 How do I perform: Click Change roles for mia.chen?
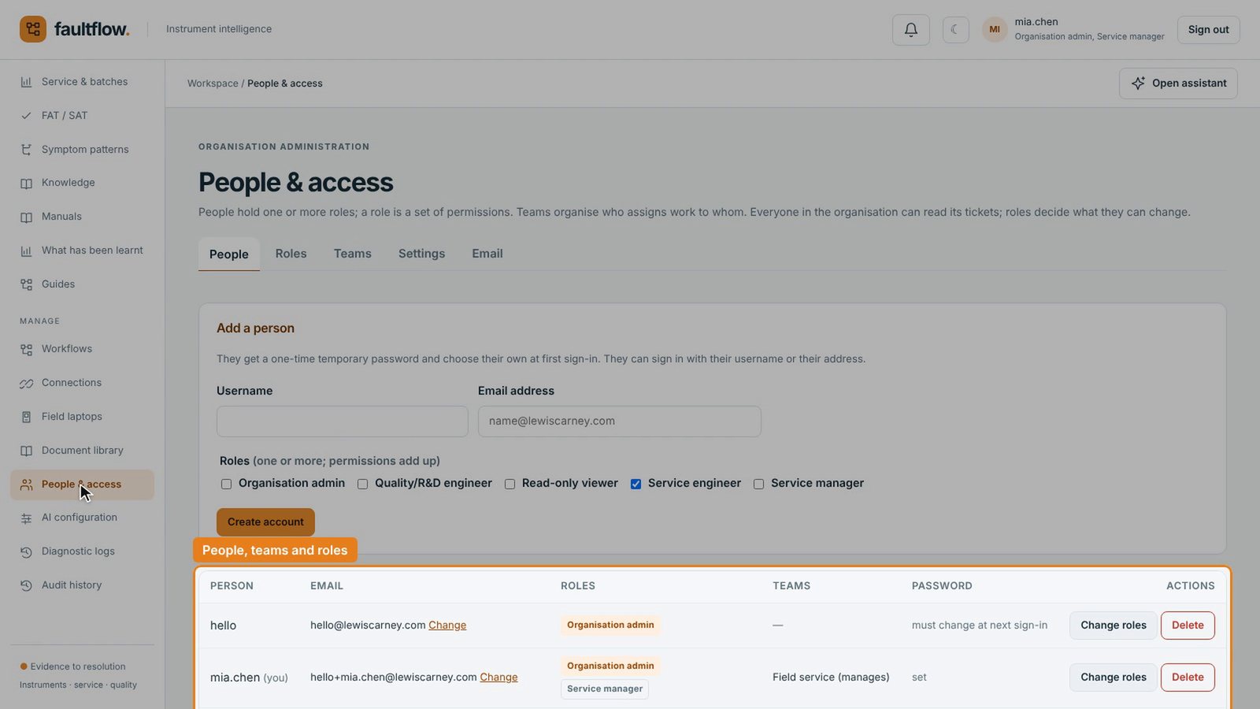[1113, 677]
